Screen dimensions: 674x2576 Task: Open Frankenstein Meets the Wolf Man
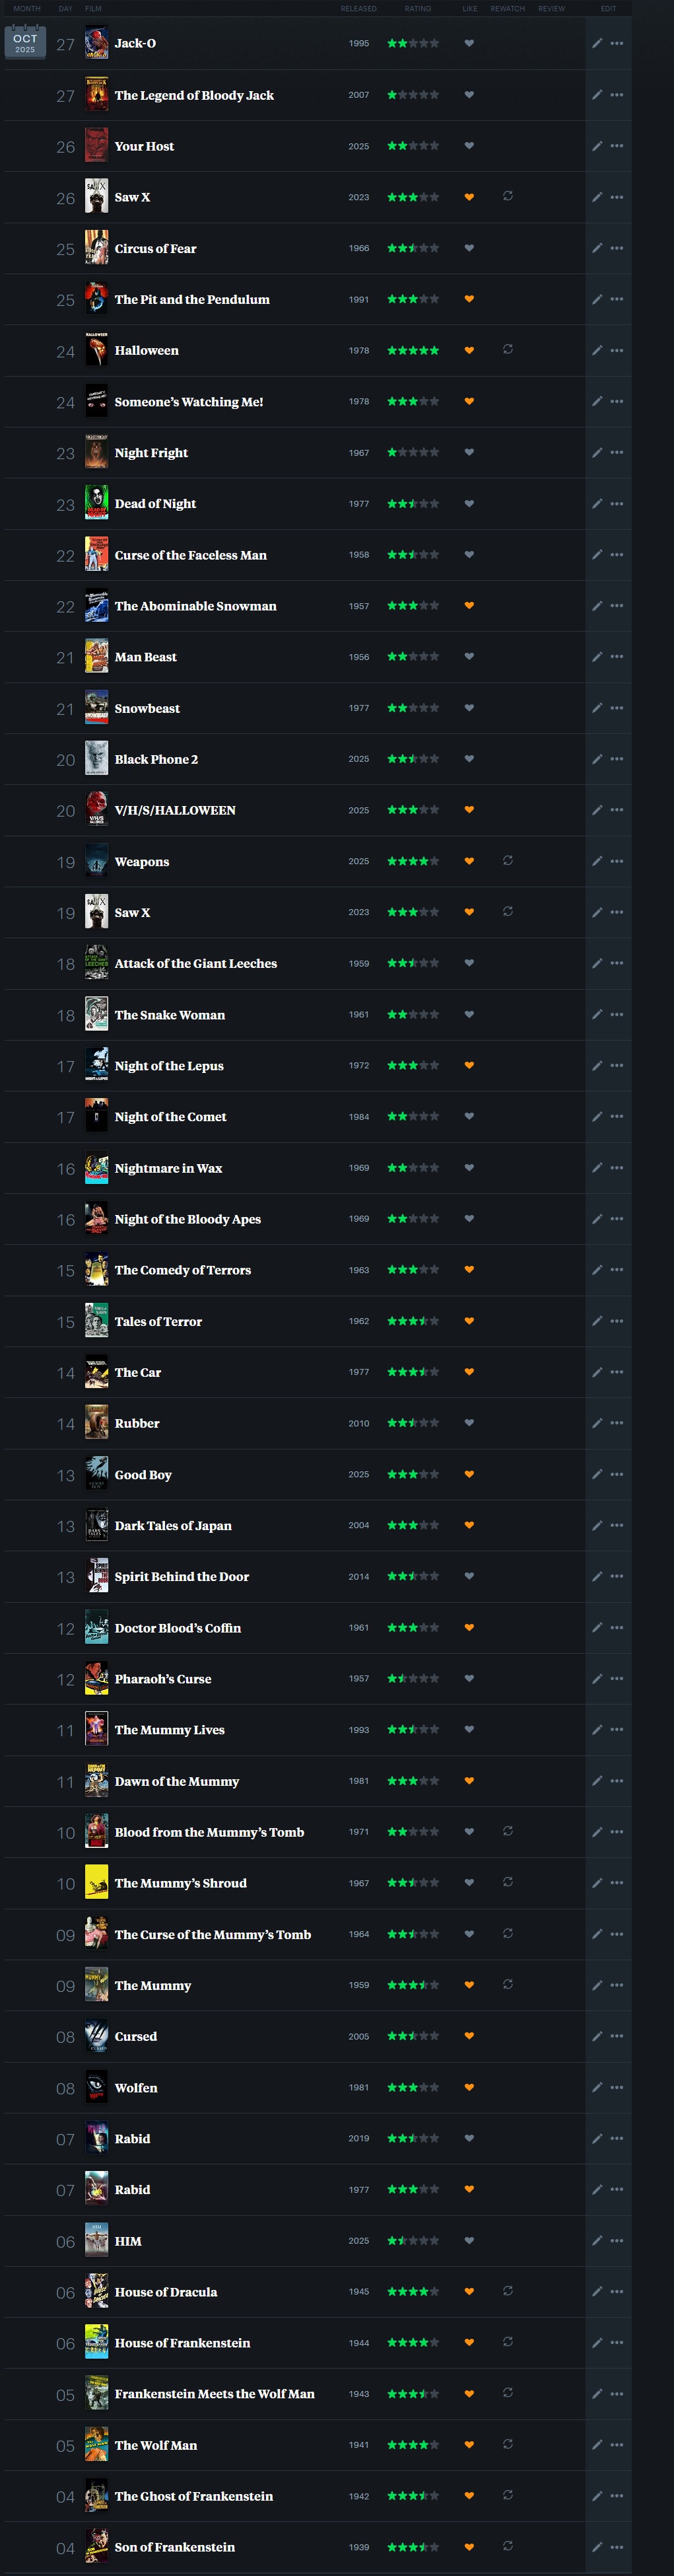click(x=215, y=2394)
